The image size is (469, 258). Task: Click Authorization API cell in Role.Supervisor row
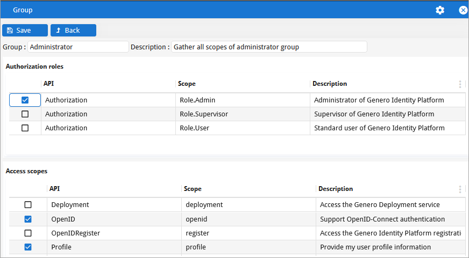(108, 114)
